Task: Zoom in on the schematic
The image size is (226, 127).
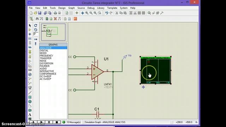Action: pos(87,13)
